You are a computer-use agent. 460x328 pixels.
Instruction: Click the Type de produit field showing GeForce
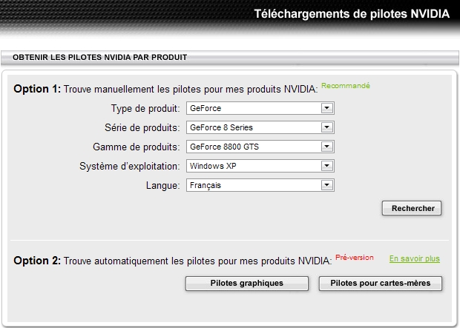pyautogui.click(x=252, y=108)
